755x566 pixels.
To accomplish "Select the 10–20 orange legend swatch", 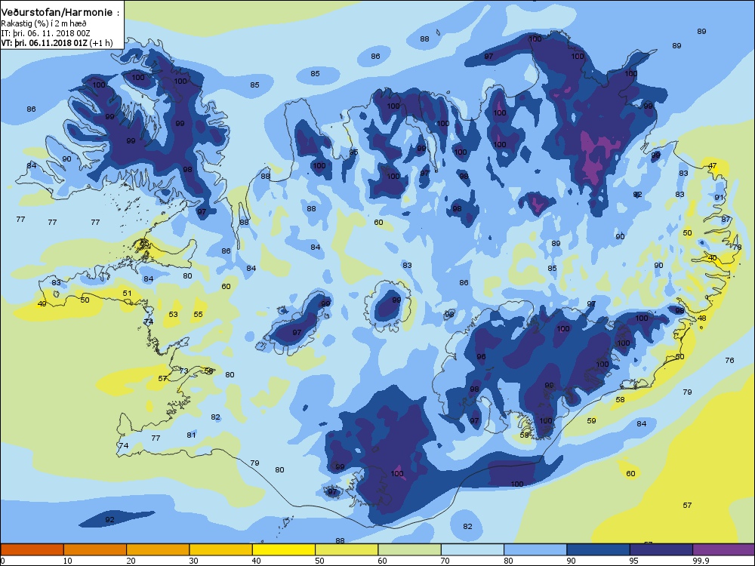I will click(x=95, y=549).
